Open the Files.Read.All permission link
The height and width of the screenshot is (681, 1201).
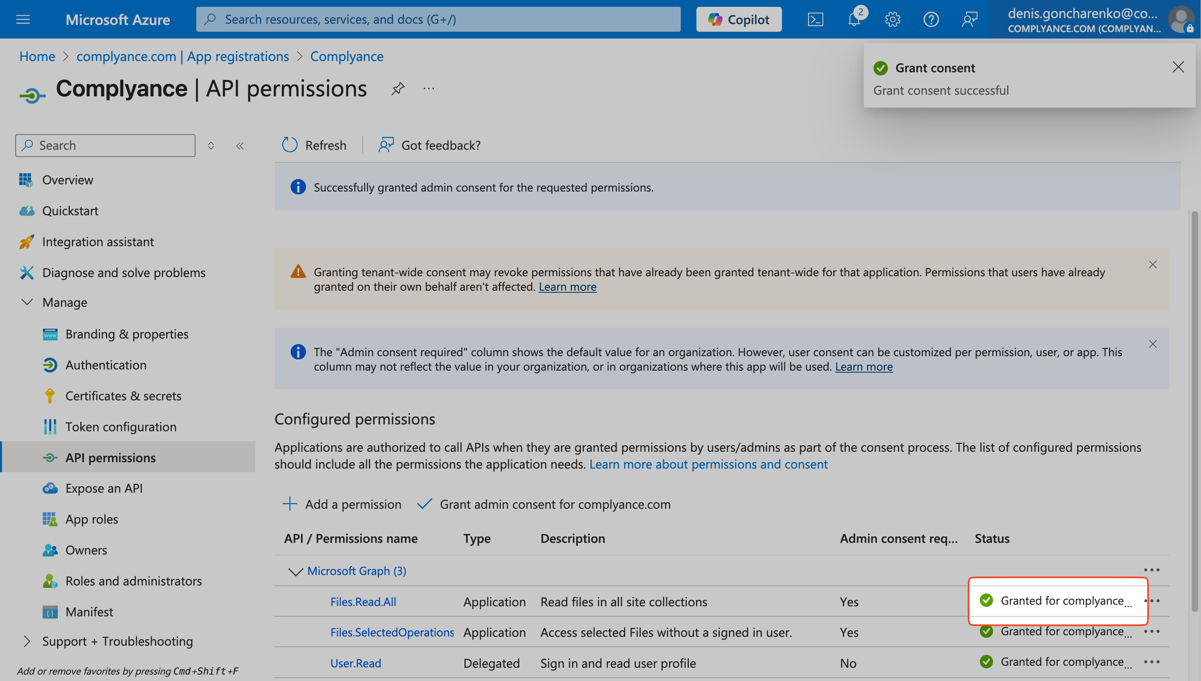[363, 601]
